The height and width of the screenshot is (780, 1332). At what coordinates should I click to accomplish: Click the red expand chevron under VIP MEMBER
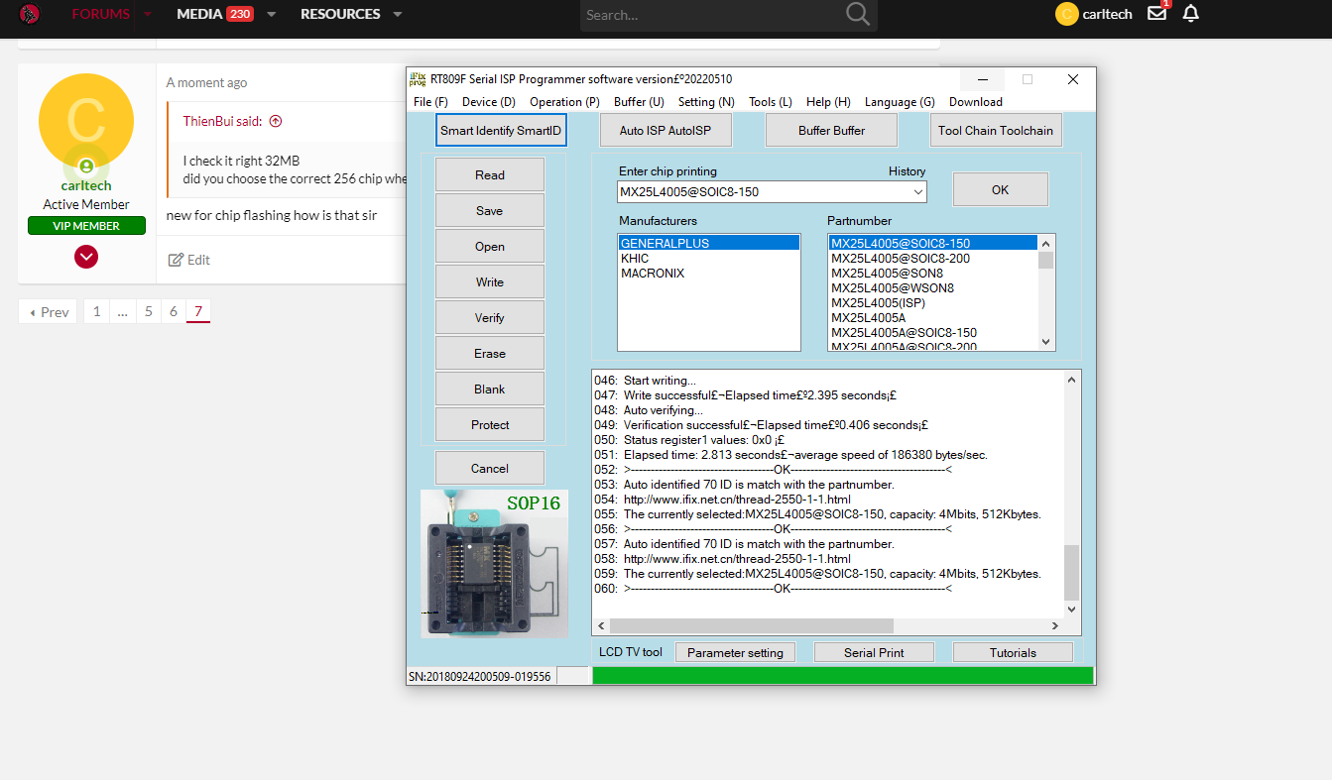(86, 257)
